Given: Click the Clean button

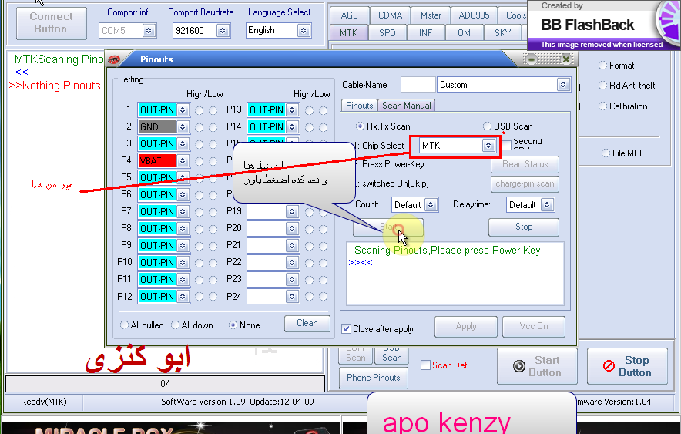Looking at the screenshot, I should 307,323.
